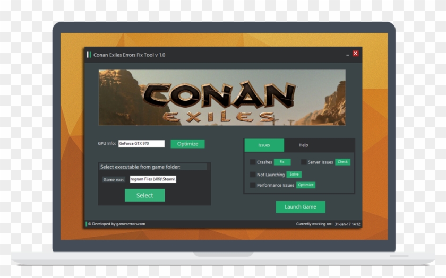Click the 'Select executable from game folder:' label
This screenshot has width=446, height=278.
[x=140, y=167]
